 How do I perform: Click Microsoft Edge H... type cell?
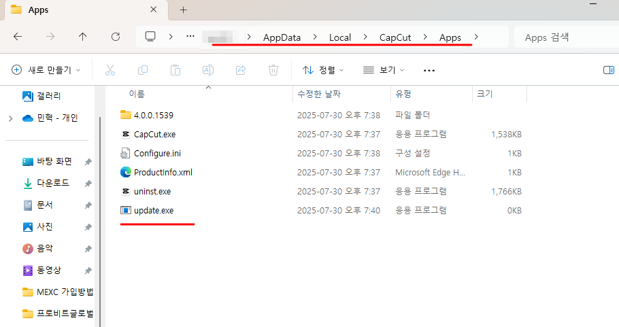[x=430, y=173]
